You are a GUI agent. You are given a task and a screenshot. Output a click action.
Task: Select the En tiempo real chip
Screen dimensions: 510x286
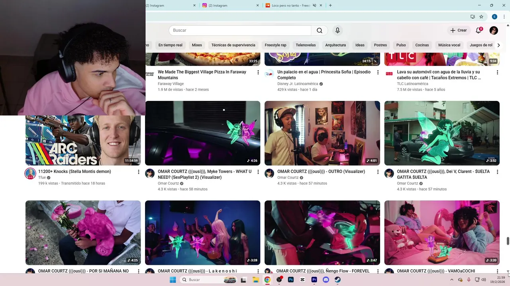pos(170,45)
